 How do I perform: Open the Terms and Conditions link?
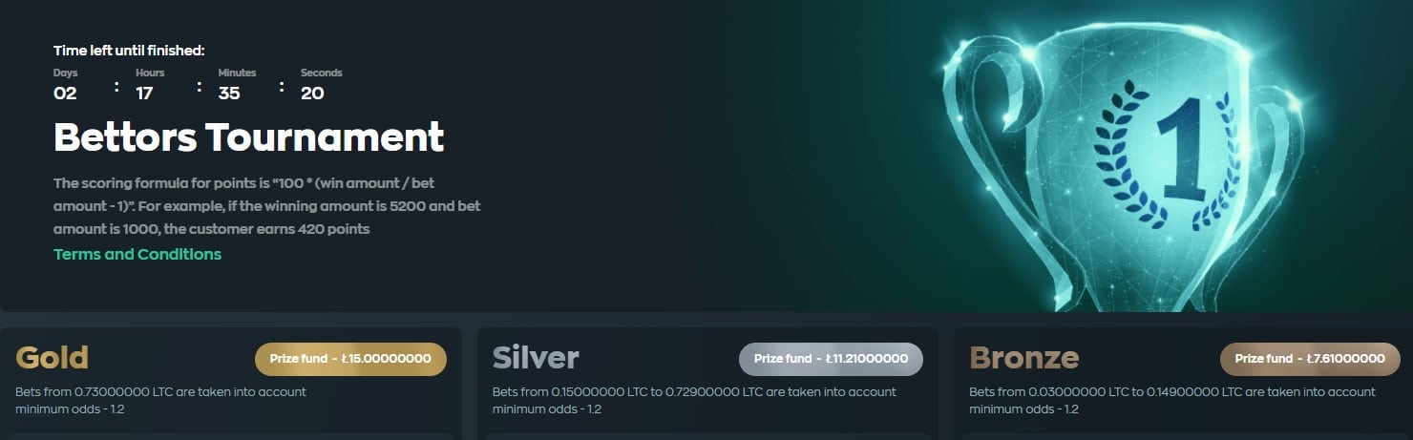tap(137, 254)
